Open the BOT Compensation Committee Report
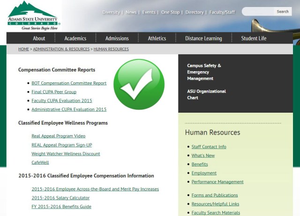Screen dimensions: 300x216 (x=69, y=83)
